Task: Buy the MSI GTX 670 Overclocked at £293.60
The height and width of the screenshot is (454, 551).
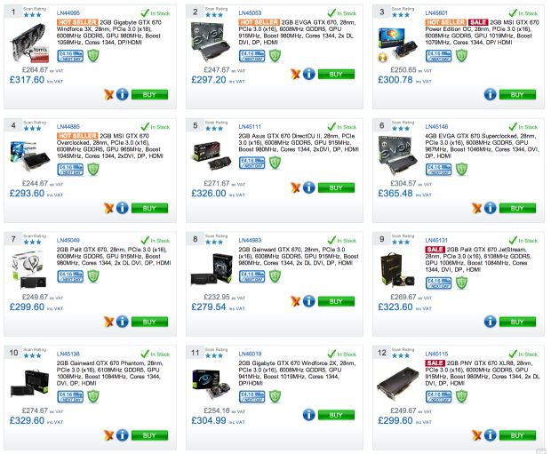Action: pyautogui.click(x=149, y=208)
